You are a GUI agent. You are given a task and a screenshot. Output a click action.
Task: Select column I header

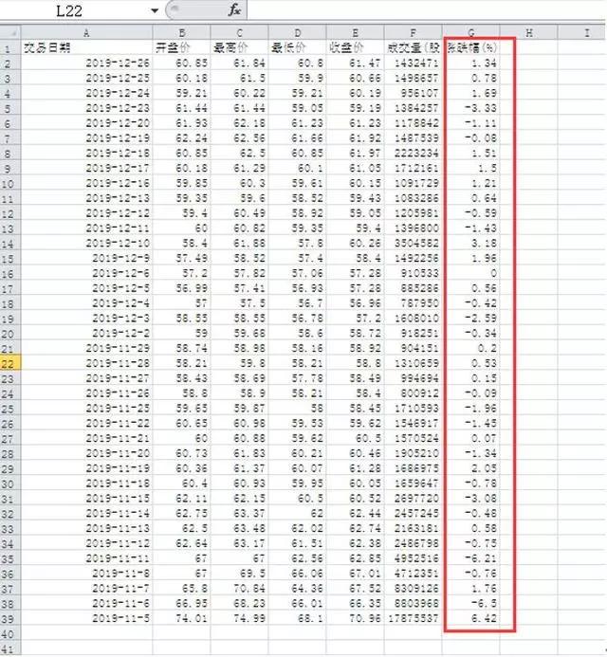coord(582,32)
